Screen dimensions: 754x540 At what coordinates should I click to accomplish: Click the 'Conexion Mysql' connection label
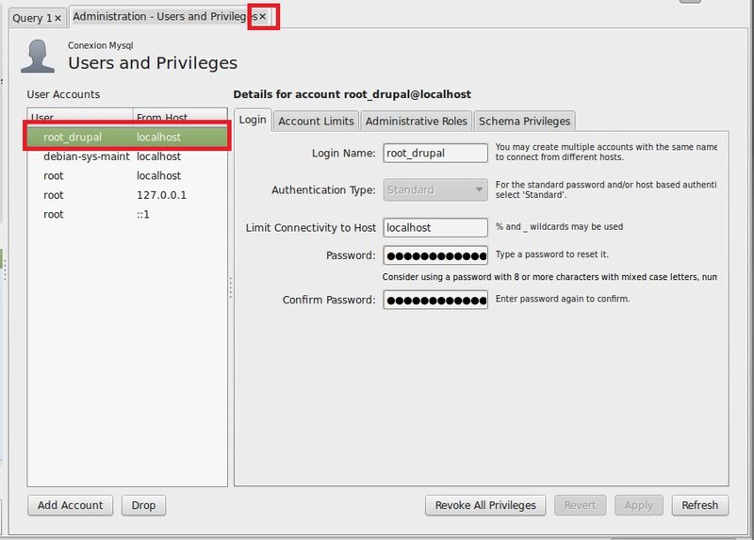[101, 45]
